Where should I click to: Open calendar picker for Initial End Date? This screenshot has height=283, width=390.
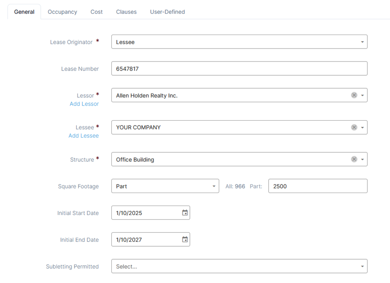[185, 240]
